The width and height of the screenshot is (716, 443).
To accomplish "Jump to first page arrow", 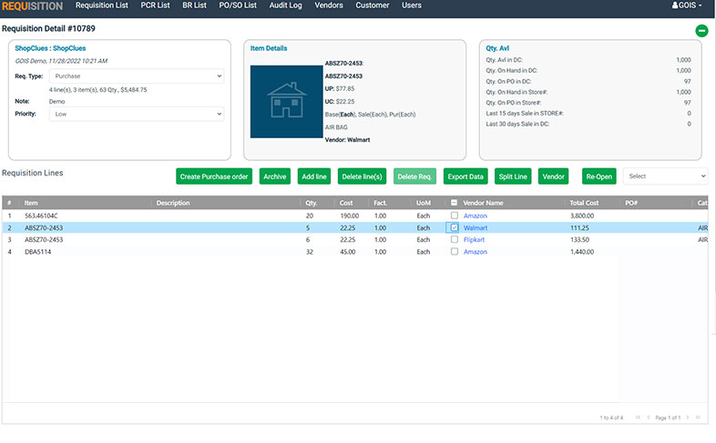I will (x=638, y=417).
